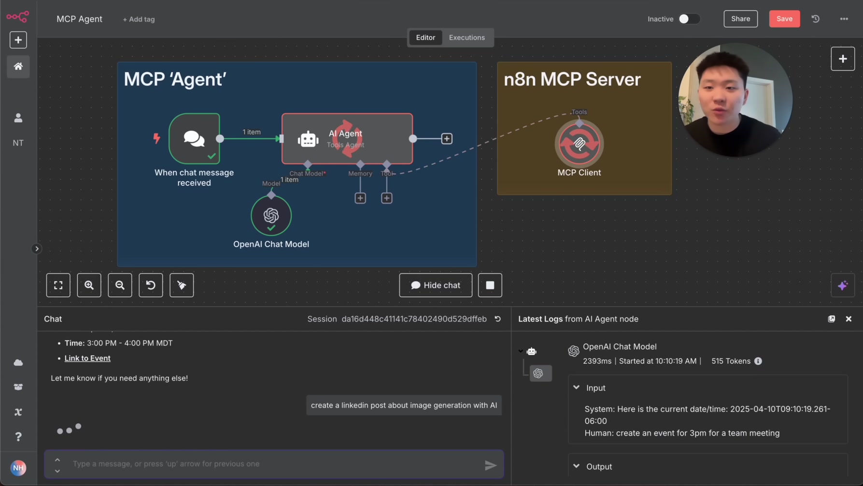Reset canvas zoom
863x486 pixels.
(151, 285)
